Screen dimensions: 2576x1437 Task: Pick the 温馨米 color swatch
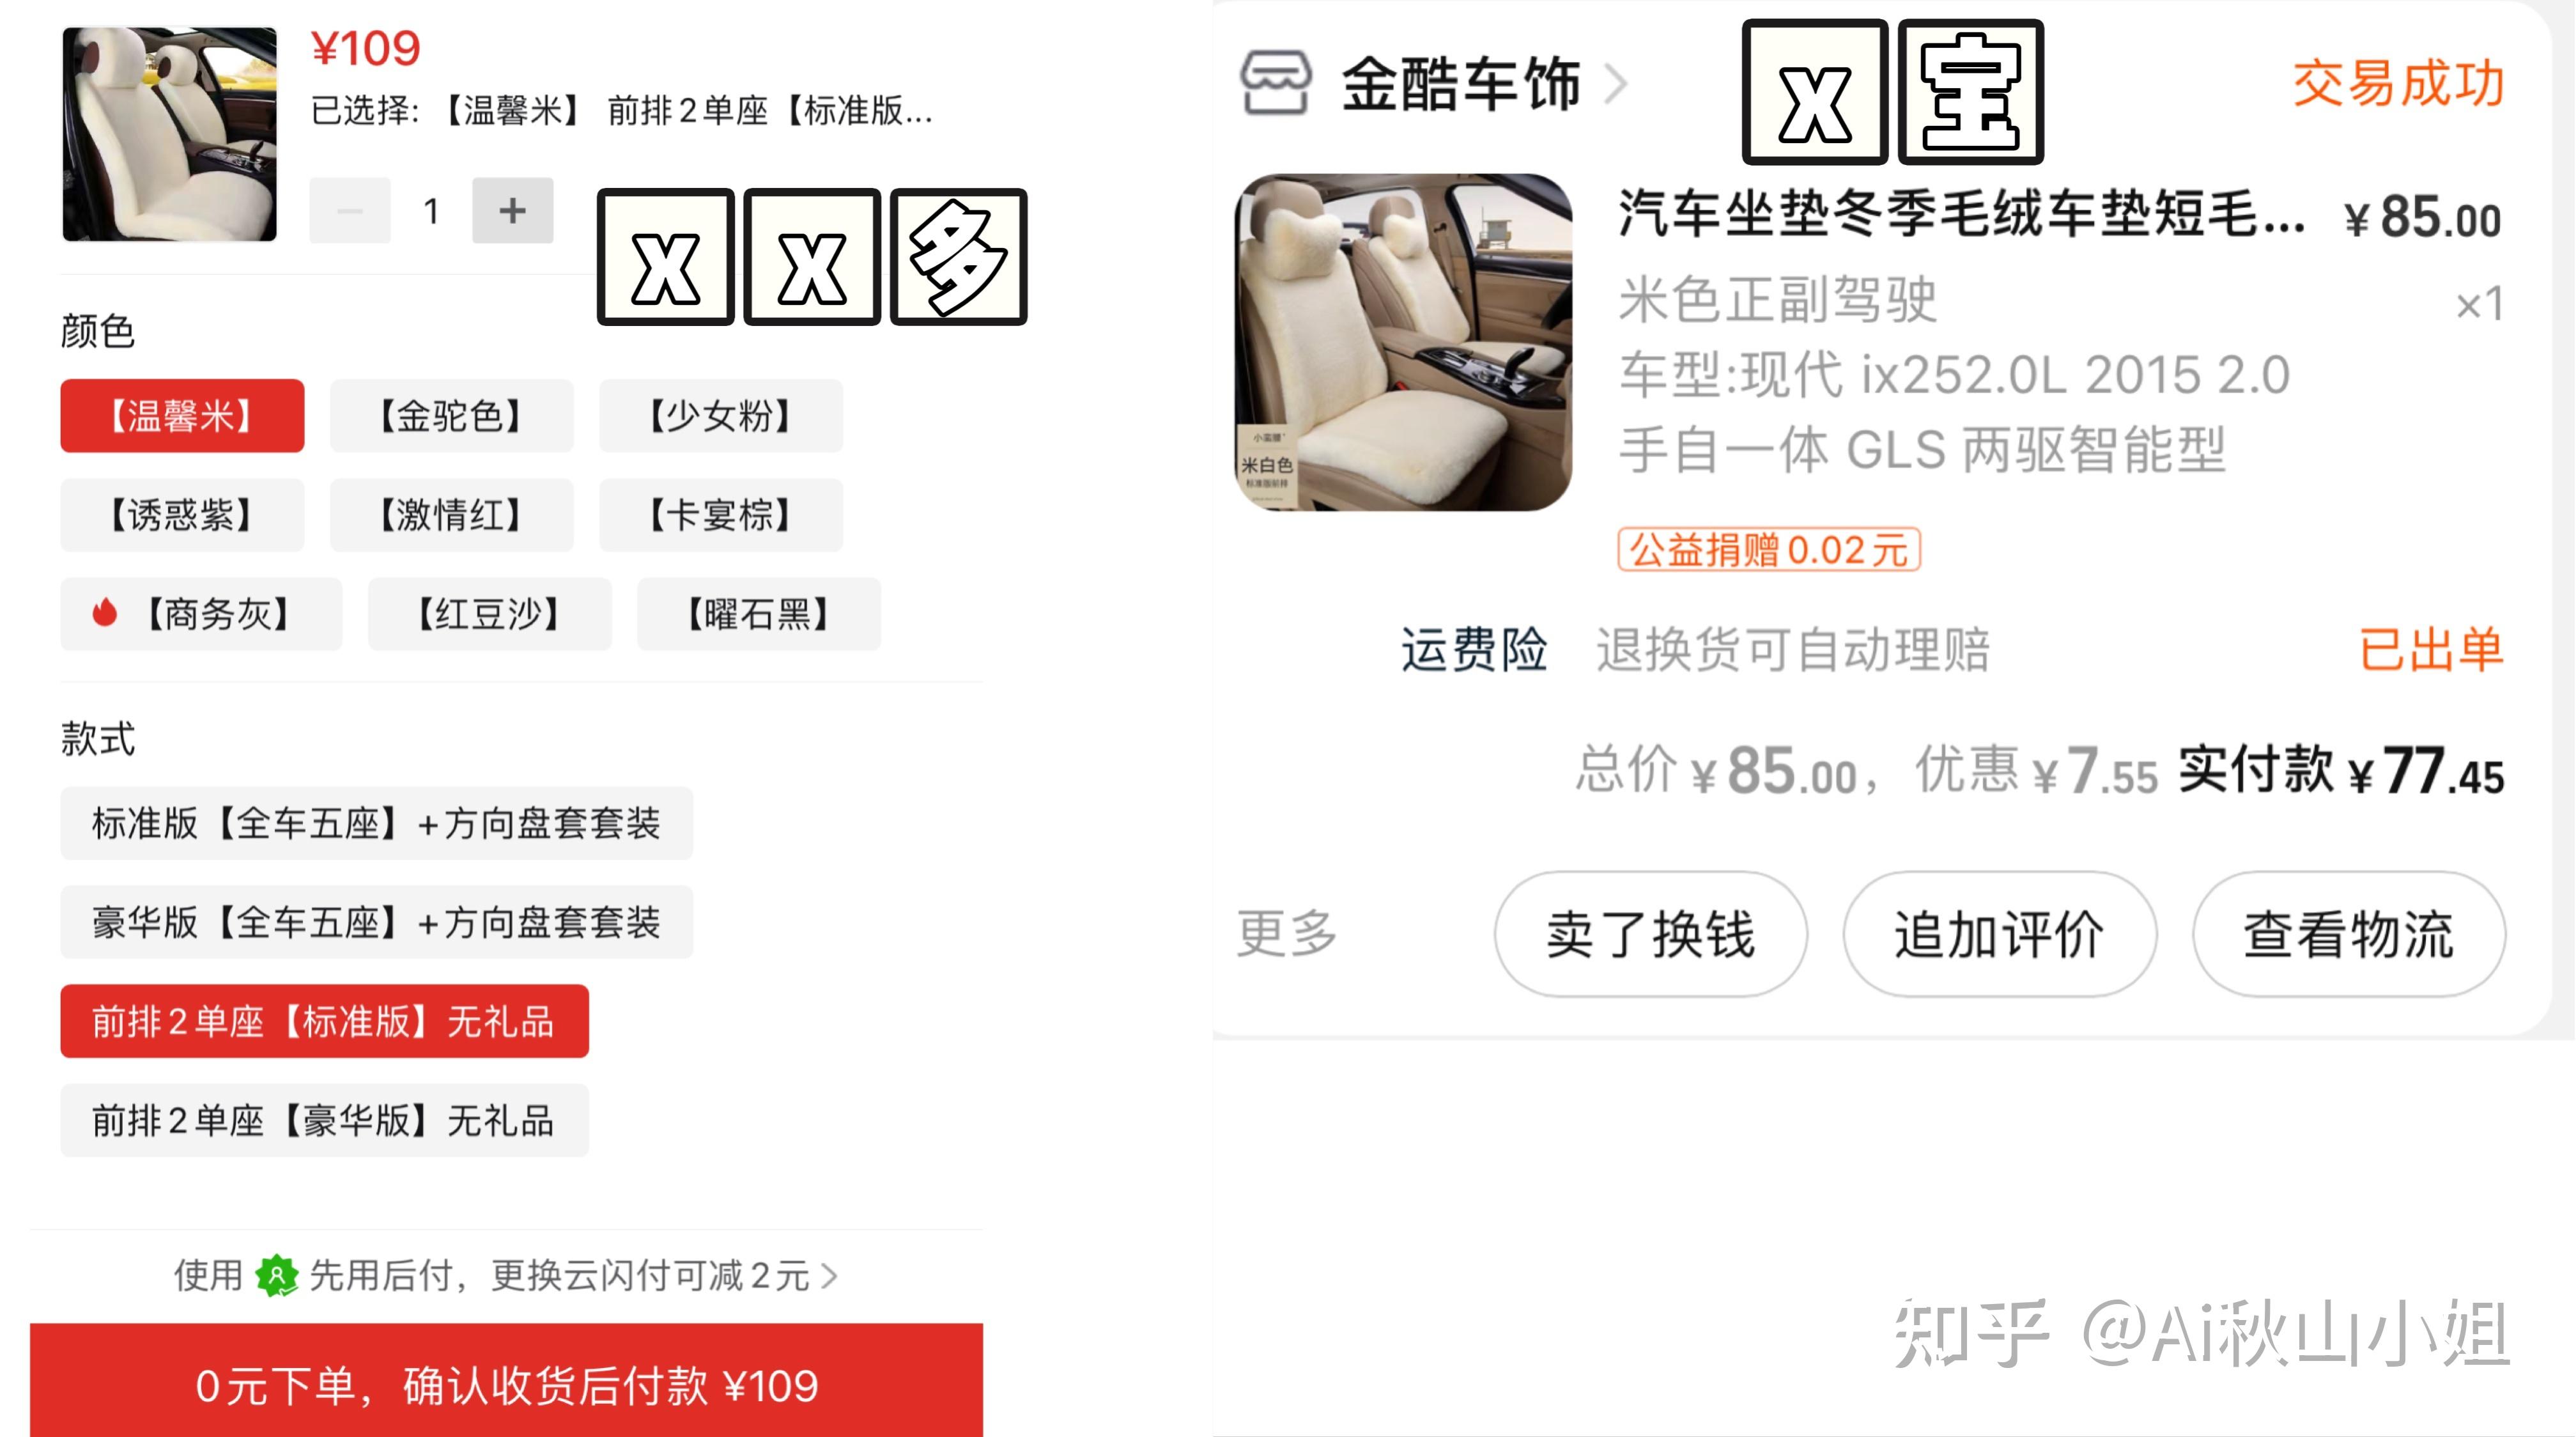coord(182,416)
